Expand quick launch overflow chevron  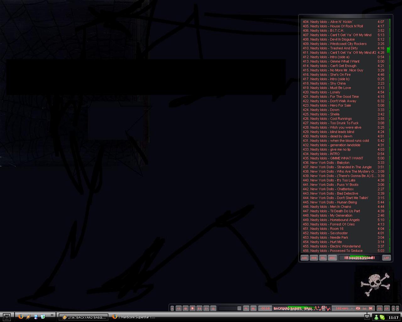(52, 315)
